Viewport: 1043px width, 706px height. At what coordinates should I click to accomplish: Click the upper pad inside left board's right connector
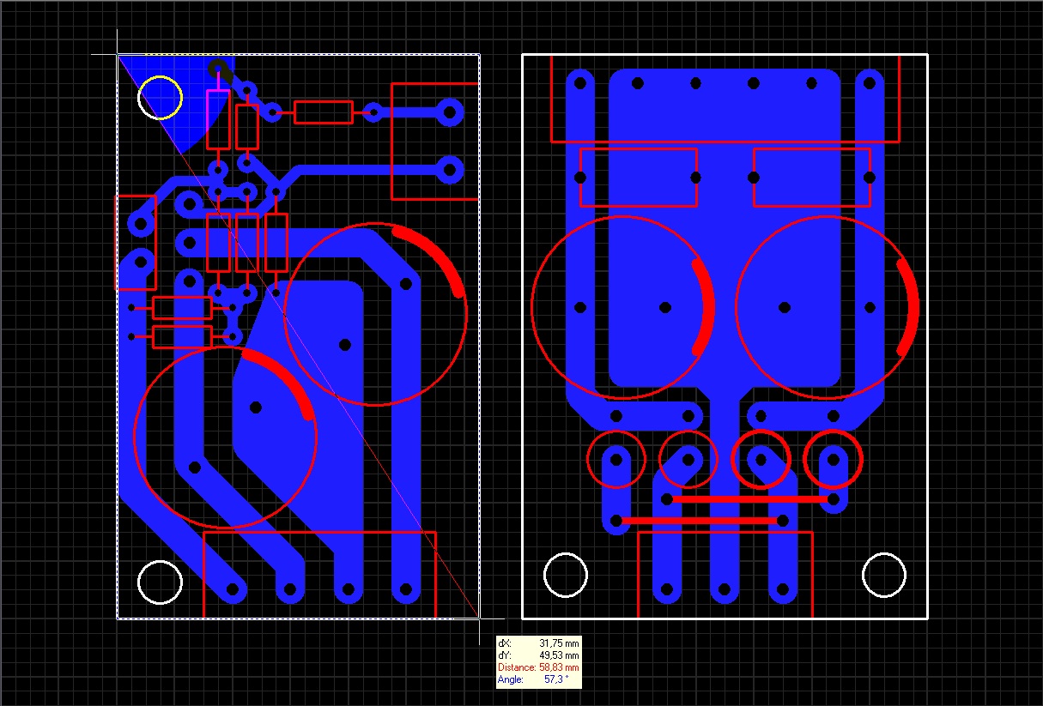448,112
